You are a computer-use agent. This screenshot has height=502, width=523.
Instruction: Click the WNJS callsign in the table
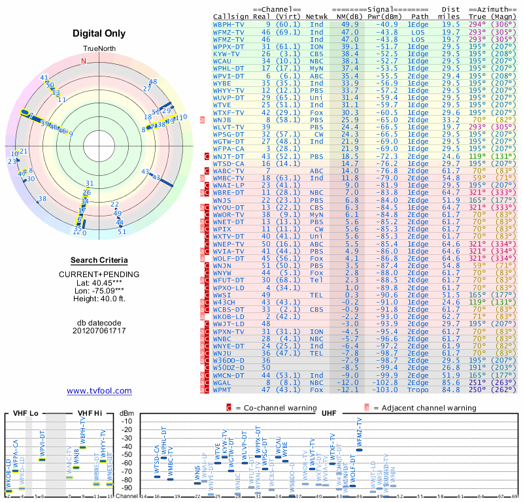(x=222, y=200)
